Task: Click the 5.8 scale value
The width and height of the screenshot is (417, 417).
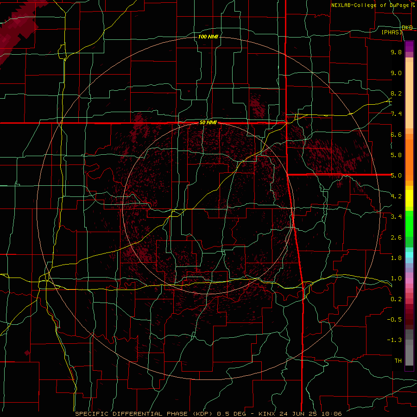Action: [x=396, y=155]
